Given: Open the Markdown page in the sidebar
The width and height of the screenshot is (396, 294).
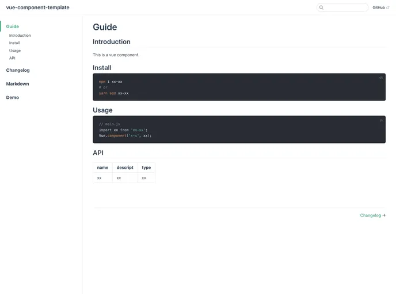Looking at the screenshot, I should click(18, 84).
